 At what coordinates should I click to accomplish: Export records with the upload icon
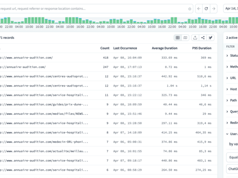click(195, 38)
